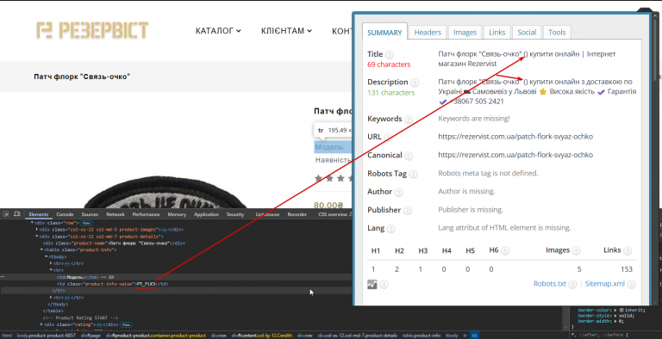This screenshot has width=662, height=339.
Task: Open help icon next to Canonical
Action: pyautogui.click(x=409, y=156)
